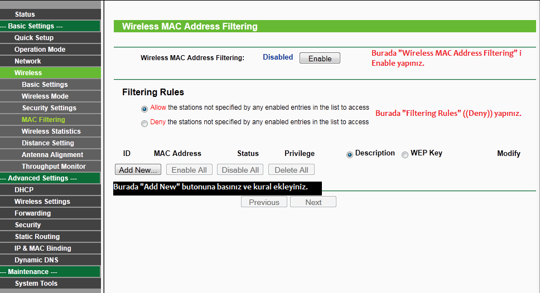This screenshot has height=293, width=540.
Task: Open the DHCP settings menu
Action: pyautogui.click(x=24, y=190)
